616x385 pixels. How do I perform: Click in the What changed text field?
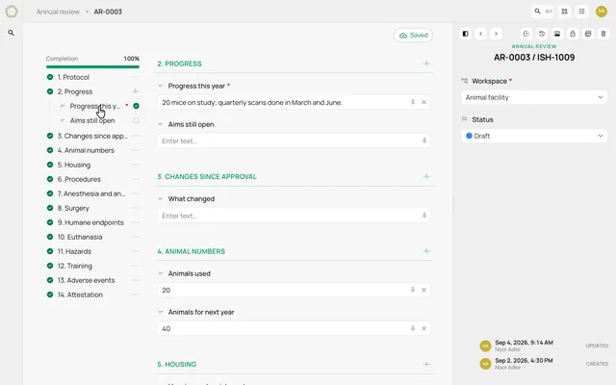(x=294, y=216)
